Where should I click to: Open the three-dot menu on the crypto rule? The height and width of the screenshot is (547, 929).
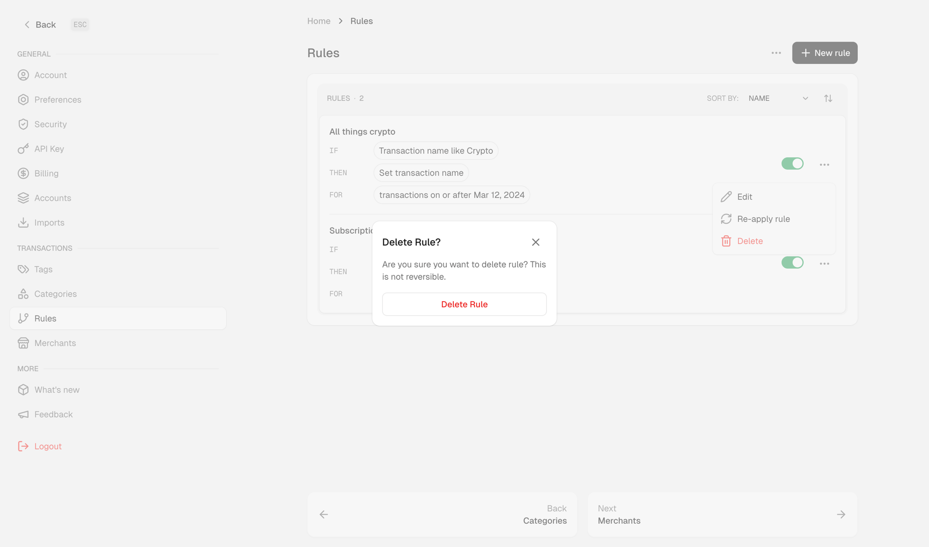coord(824,164)
